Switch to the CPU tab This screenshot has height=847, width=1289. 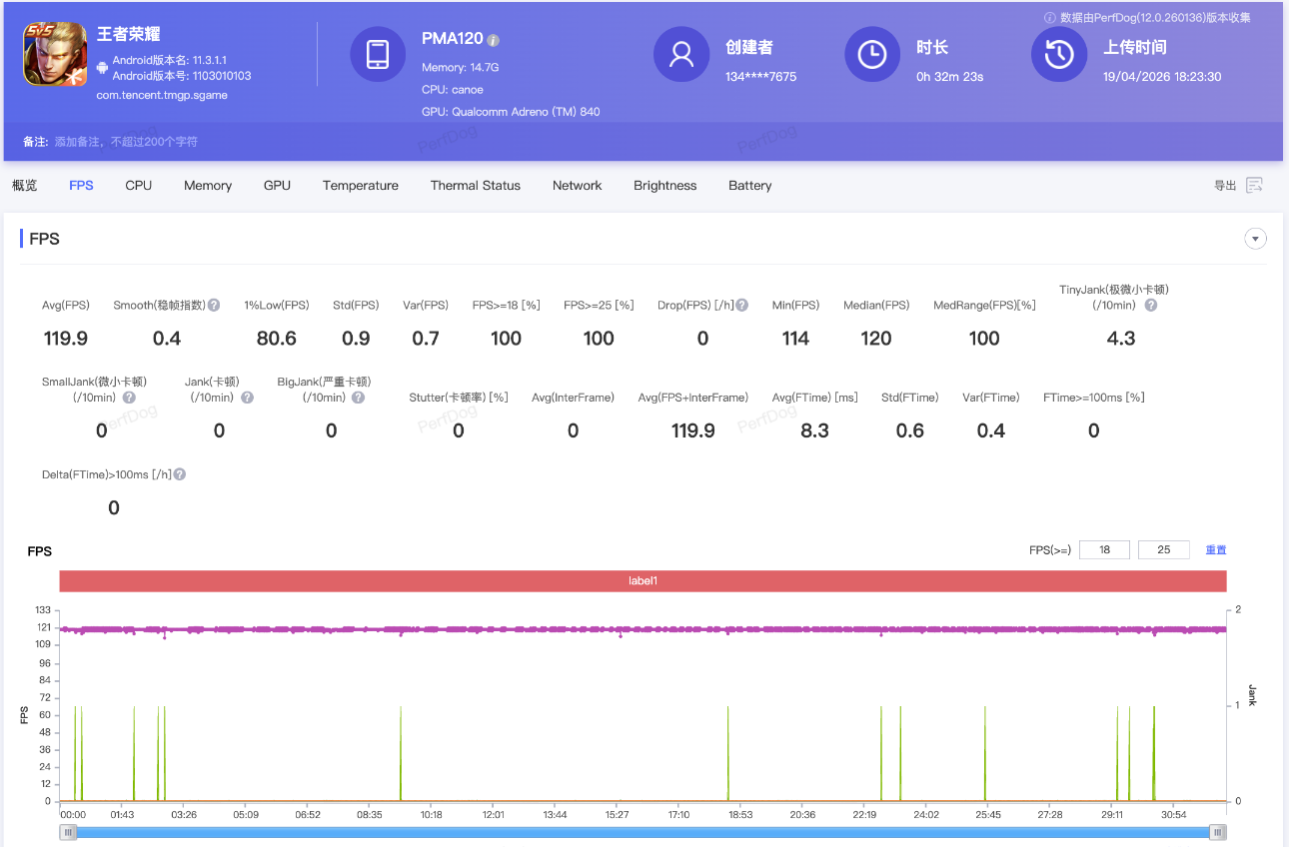point(139,186)
